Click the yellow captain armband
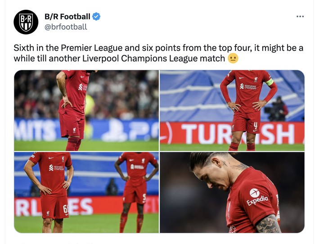315x244 pixels. point(270,82)
